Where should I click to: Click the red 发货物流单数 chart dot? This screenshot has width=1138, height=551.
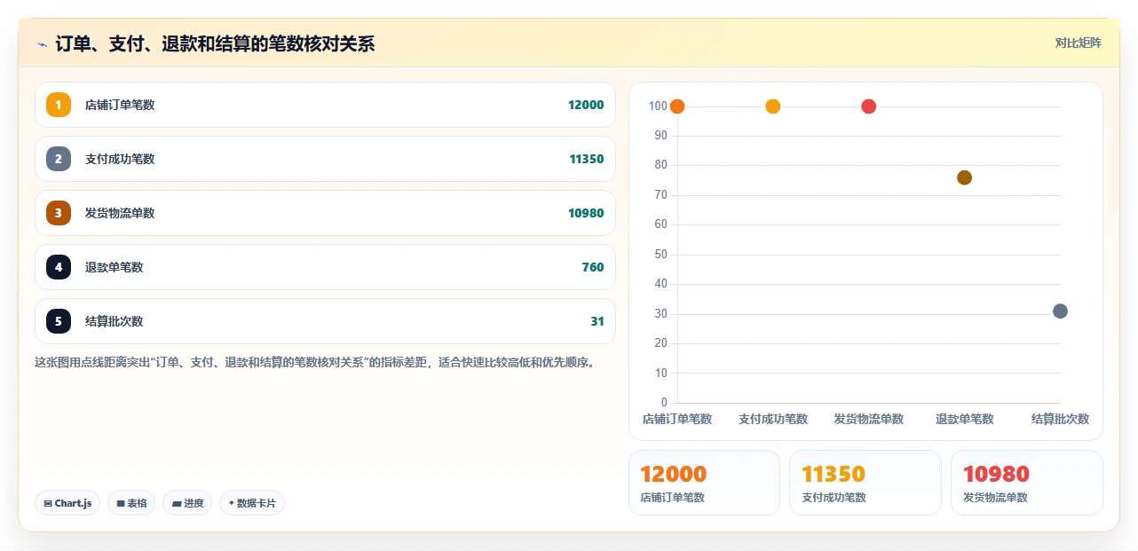[x=869, y=106]
